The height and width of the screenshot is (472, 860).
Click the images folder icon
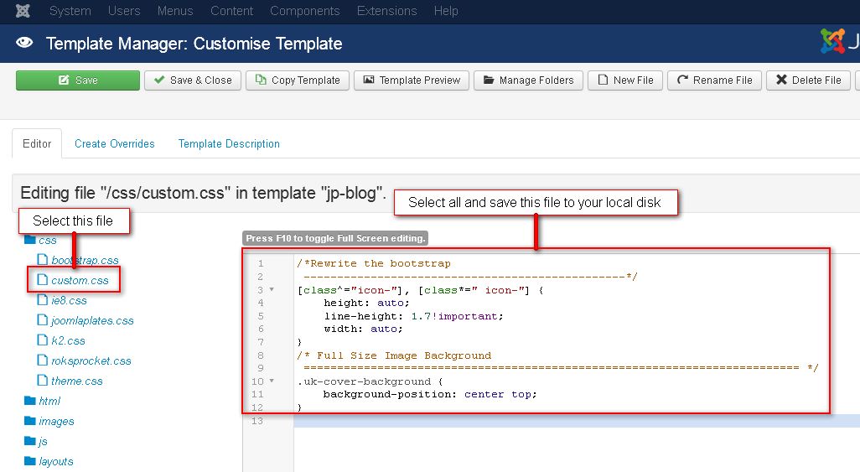pyautogui.click(x=30, y=421)
